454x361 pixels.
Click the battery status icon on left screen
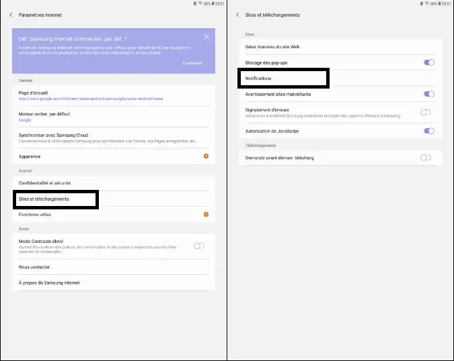point(213,3)
